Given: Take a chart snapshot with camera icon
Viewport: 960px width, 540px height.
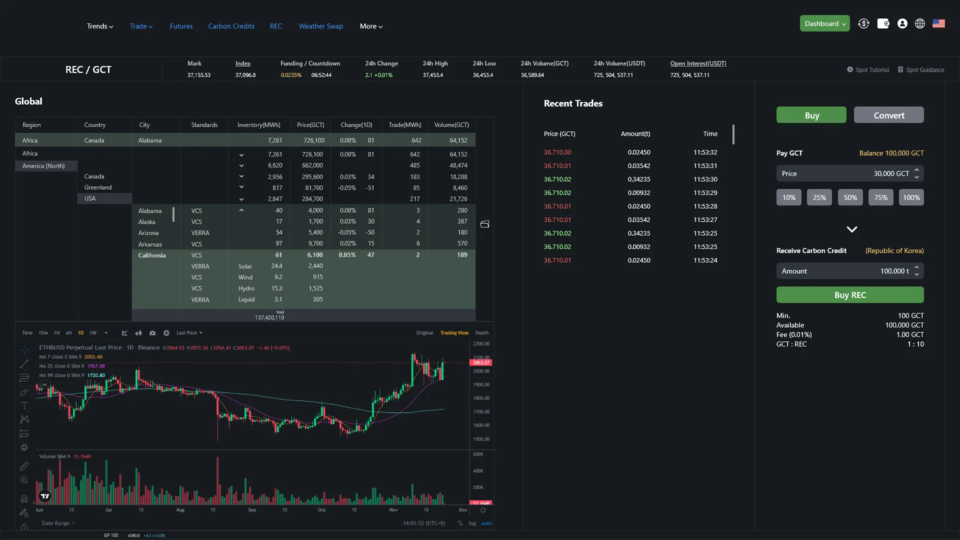Looking at the screenshot, I should [153, 333].
